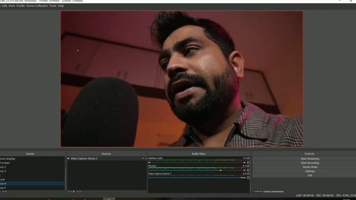Open the Tools menu

(x=53, y=6)
